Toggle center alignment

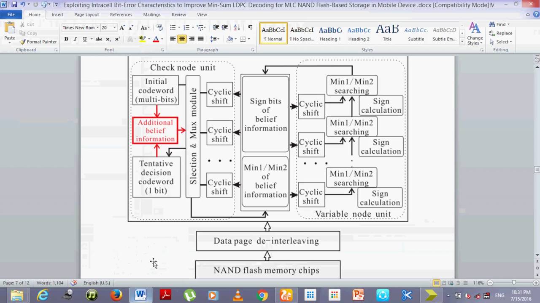point(182,39)
